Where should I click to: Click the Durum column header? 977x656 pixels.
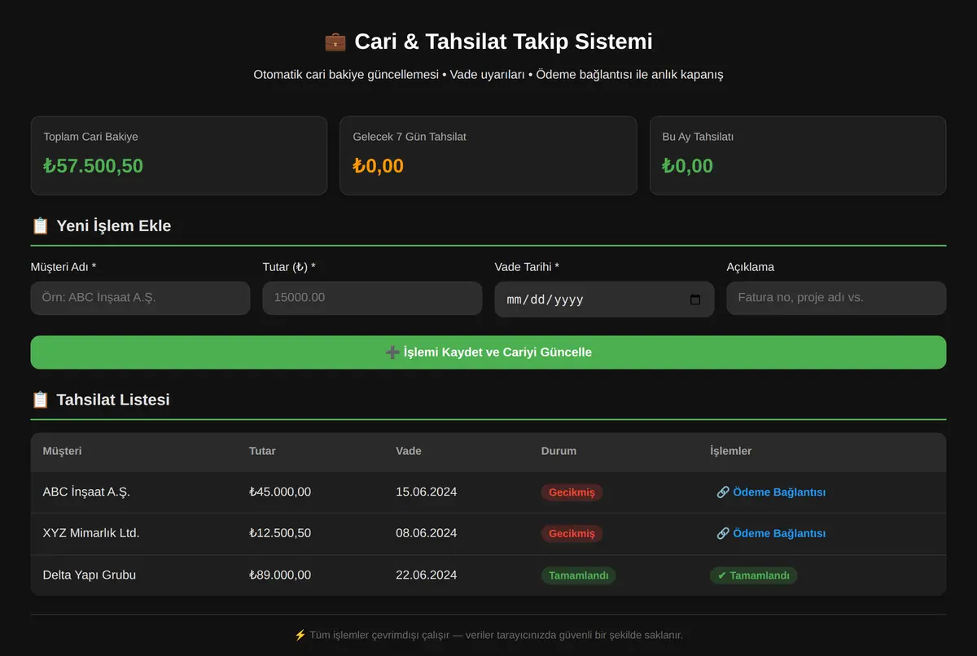[x=559, y=451]
